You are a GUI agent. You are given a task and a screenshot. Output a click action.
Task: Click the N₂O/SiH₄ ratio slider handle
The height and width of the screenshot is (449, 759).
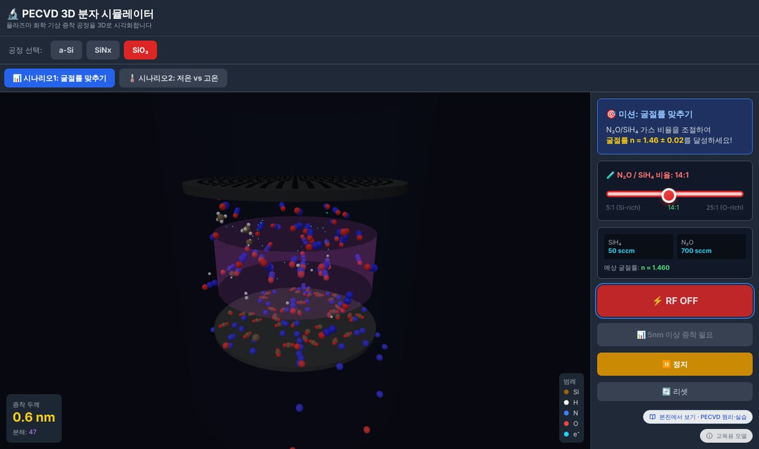pyautogui.click(x=669, y=194)
